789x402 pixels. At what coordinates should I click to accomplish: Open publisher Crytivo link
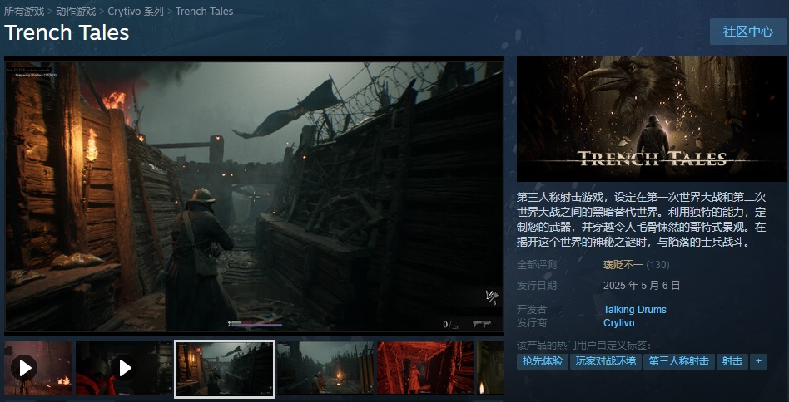click(619, 323)
